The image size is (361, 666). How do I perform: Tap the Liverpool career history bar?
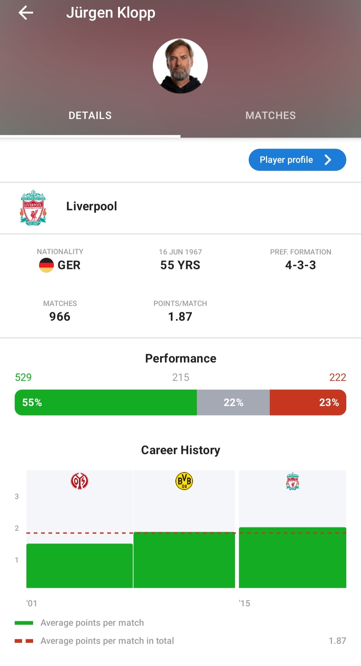(x=292, y=558)
